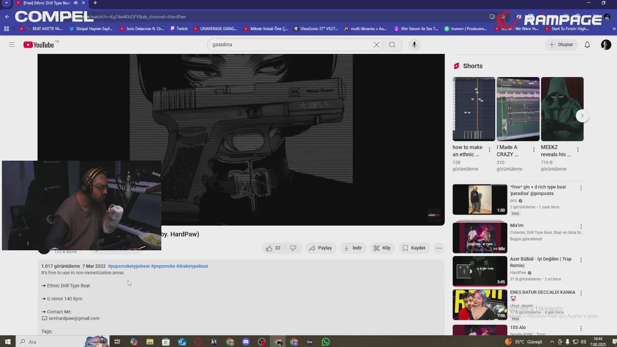Open the notifications bell
The width and height of the screenshot is (617, 347).
click(587, 45)
